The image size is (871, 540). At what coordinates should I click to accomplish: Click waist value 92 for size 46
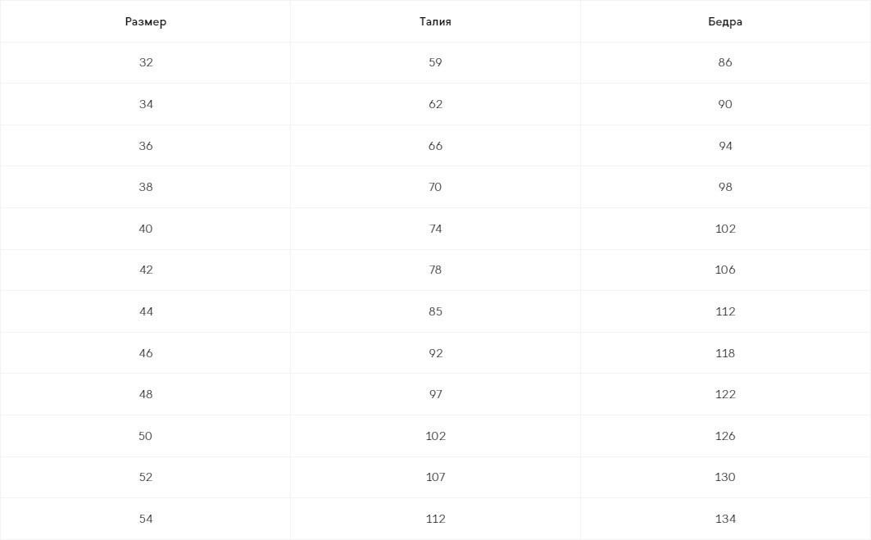[x=435, y=353]
